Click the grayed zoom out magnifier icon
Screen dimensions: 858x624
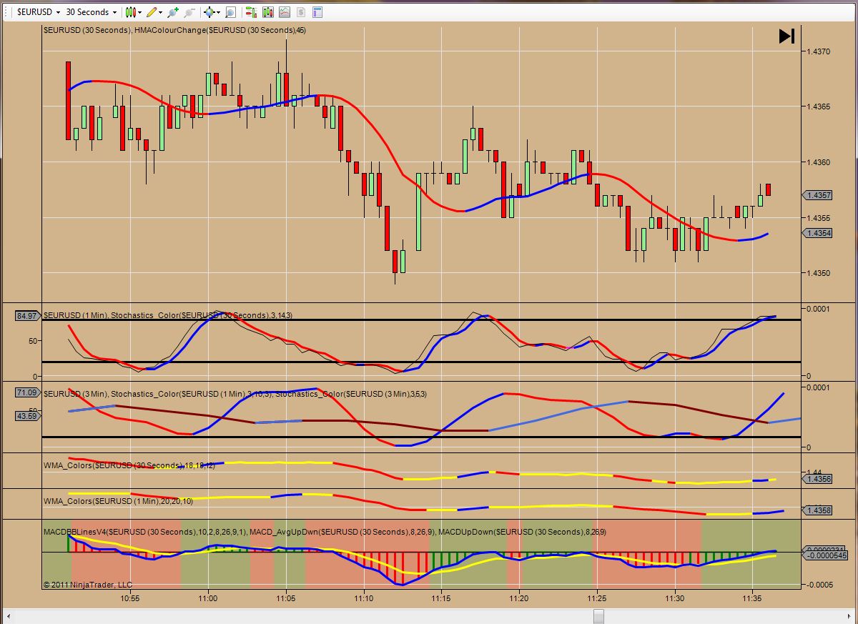pos(189,12)
